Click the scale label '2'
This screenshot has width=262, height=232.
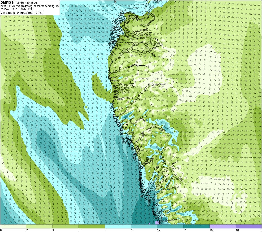(27, 230)
